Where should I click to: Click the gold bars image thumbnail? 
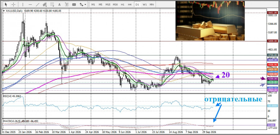(x=210, y=21)
